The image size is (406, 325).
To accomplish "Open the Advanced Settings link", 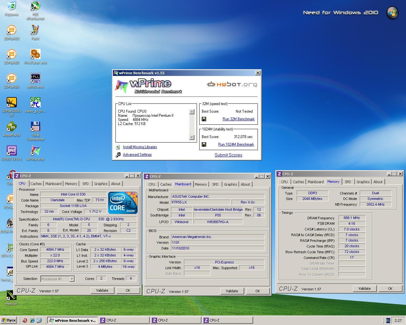I will coord(137,155).
